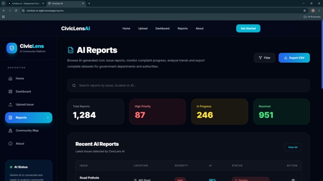Image resolution: width=323 pixels, height=181 pixels.
Task: Click the page vertical scrollbar
Action: click(x=322, y=54)
